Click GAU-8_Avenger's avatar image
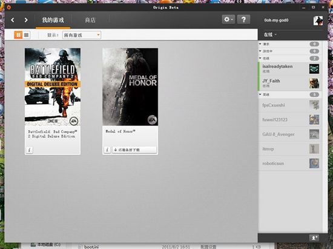 (x=314, y=134)
